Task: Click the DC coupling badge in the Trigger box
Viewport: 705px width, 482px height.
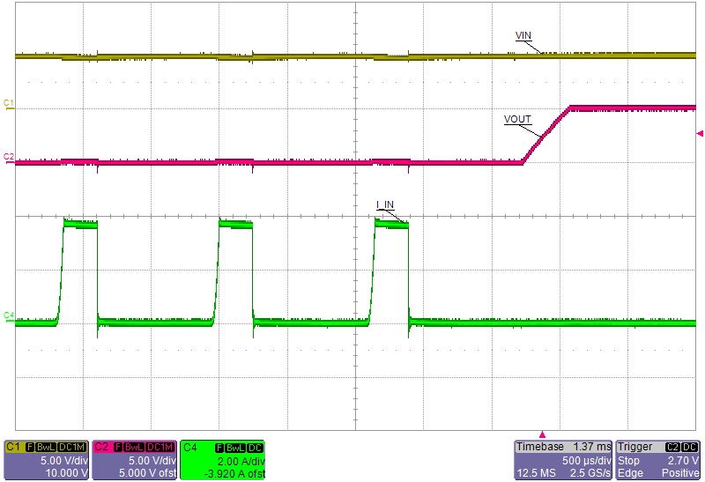Action: [690, 448]
